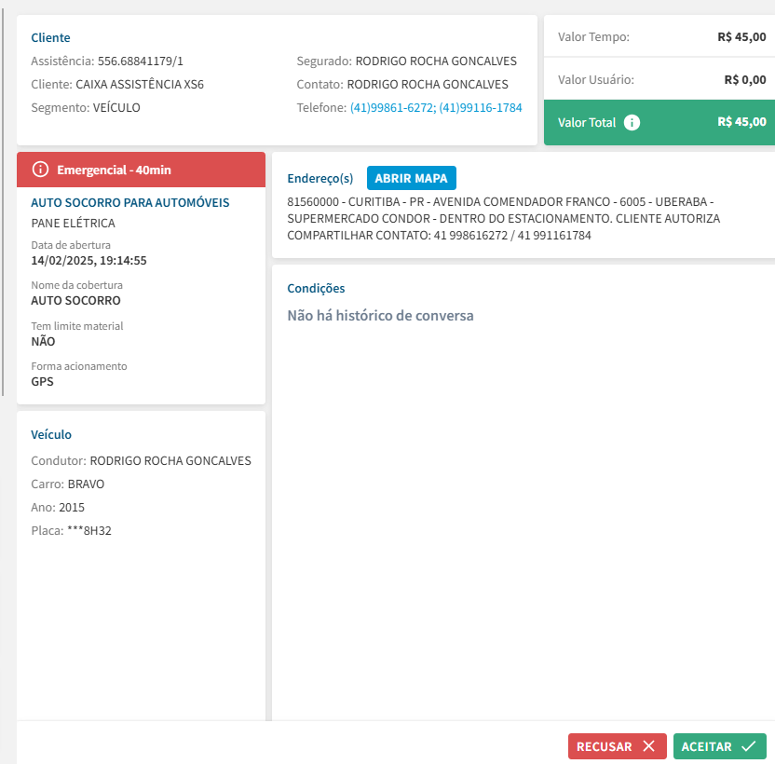Select the Emergencial - 40min banner text
Viewport: 775px width, 764px height.
pos(114,170)
